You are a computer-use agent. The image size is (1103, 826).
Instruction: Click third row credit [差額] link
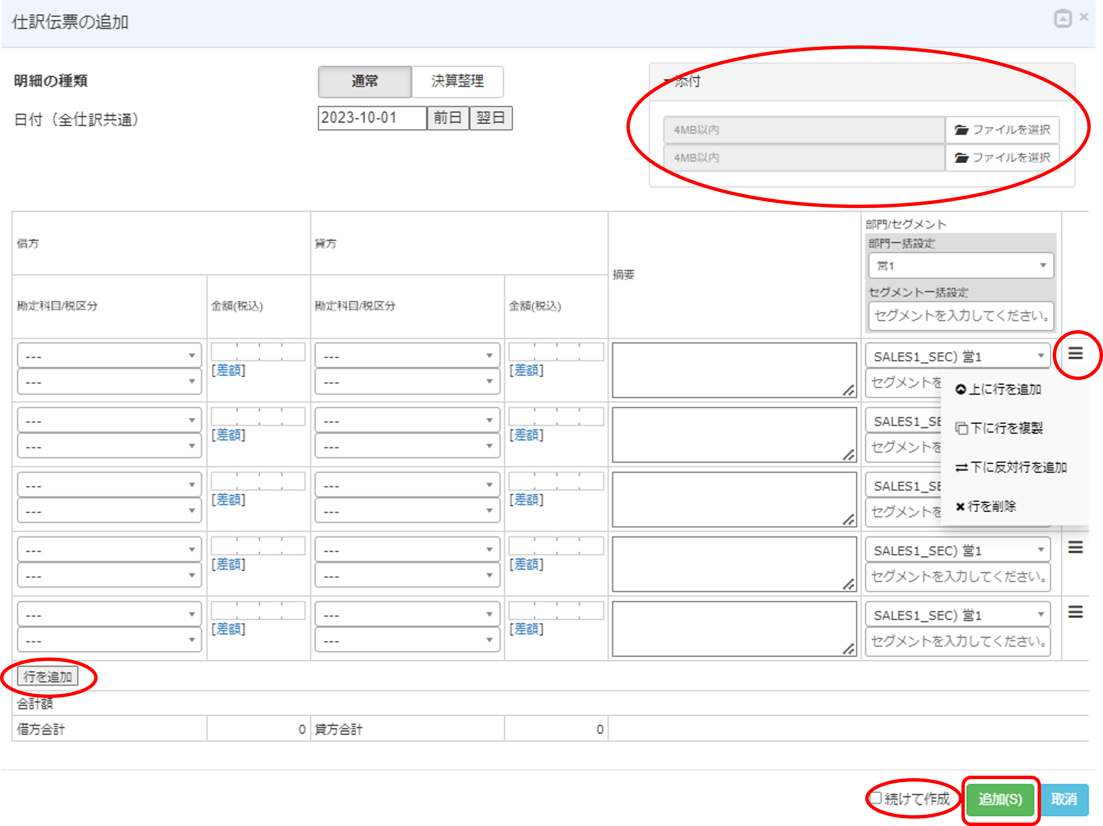coord(526,499)
